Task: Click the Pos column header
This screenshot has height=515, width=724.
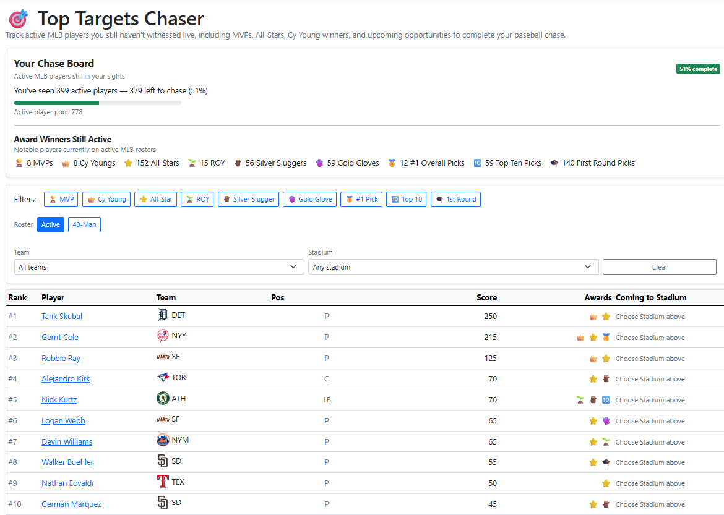Action: (277, 297)
